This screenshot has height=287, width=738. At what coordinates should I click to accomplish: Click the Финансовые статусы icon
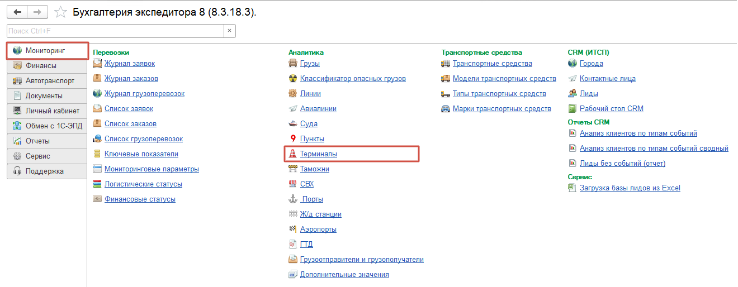[x=97, y=199]
